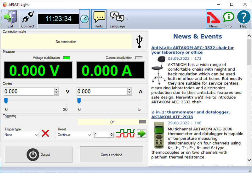252x173 pixels.
Task: Click the 05.09.2022 article date
Action: coord(179,58)
